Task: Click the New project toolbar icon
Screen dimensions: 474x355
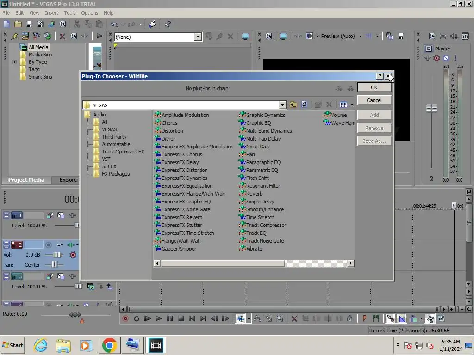Action: 6,24
